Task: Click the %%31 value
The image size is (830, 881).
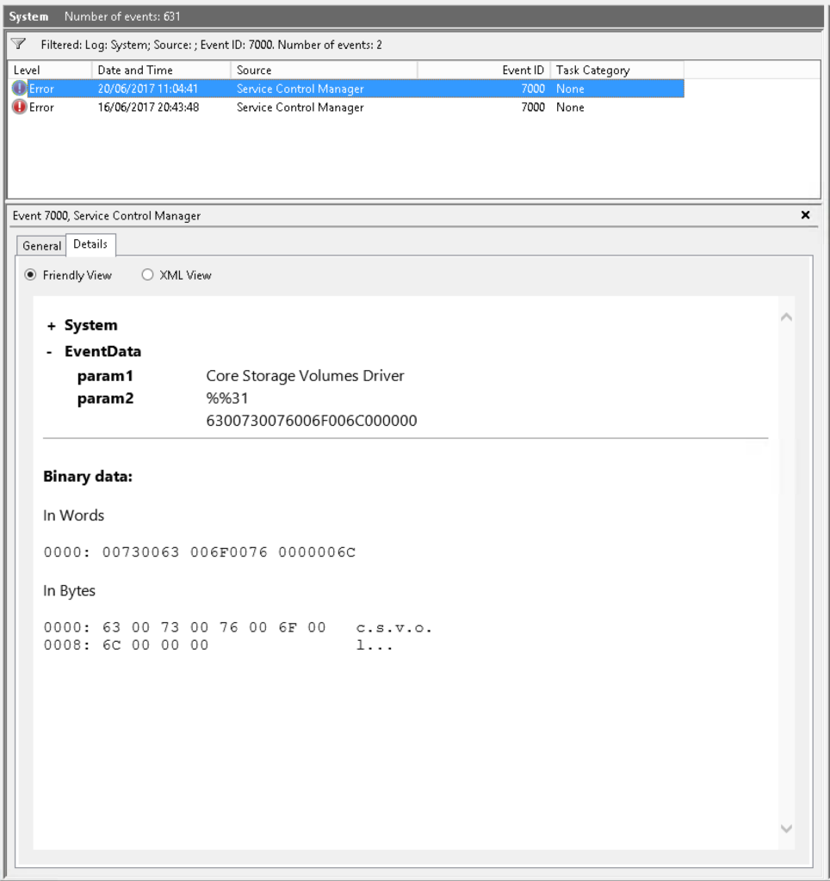Action: click(x=227, y=398)
